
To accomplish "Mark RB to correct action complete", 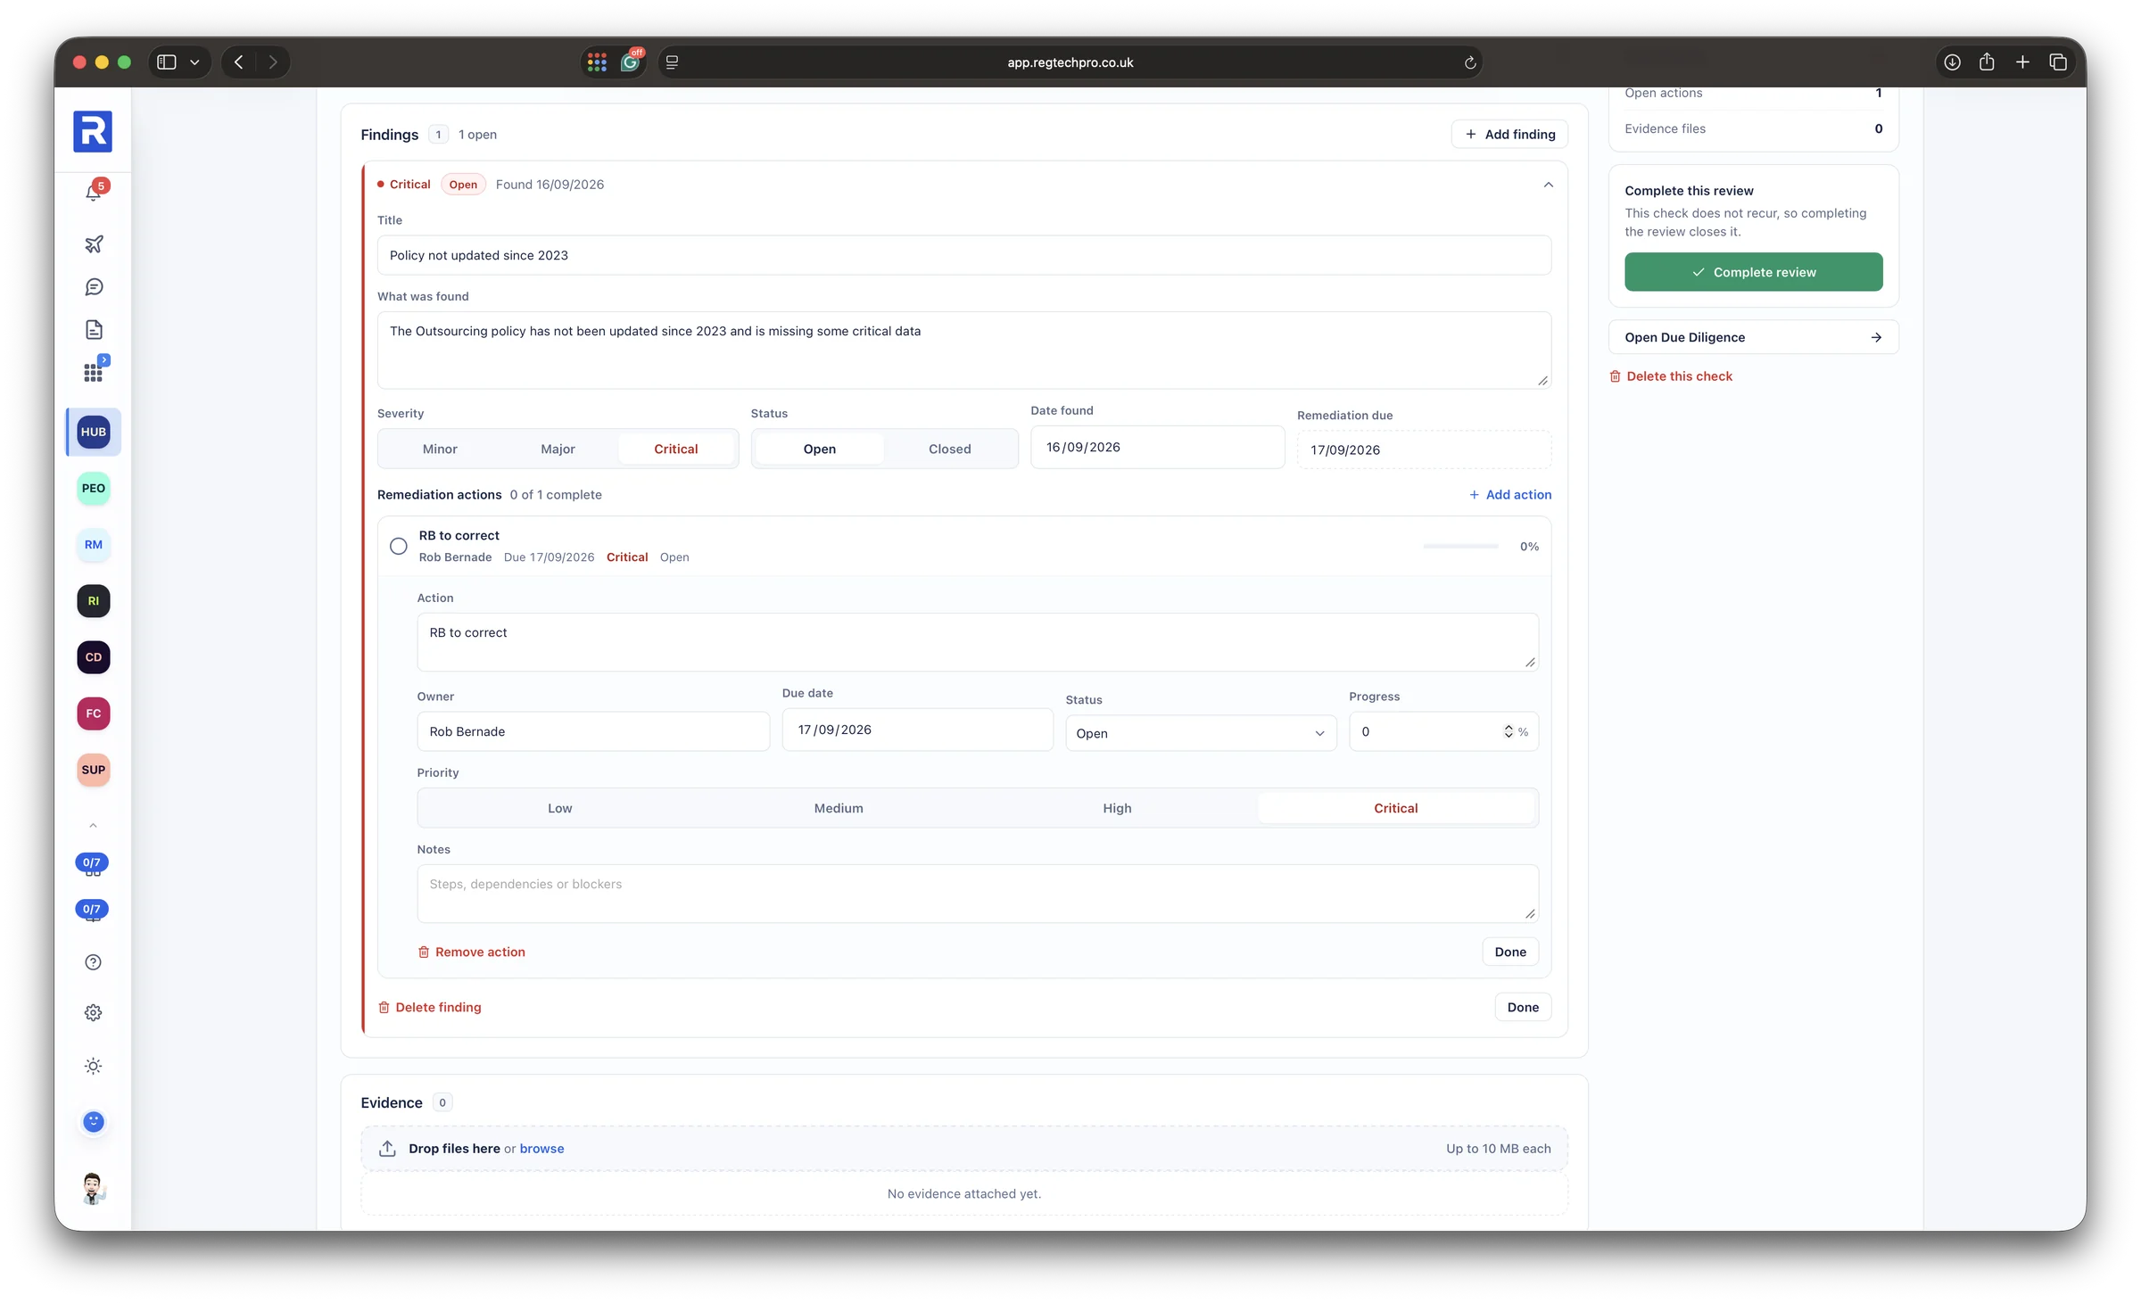I will tap(399, 546).
